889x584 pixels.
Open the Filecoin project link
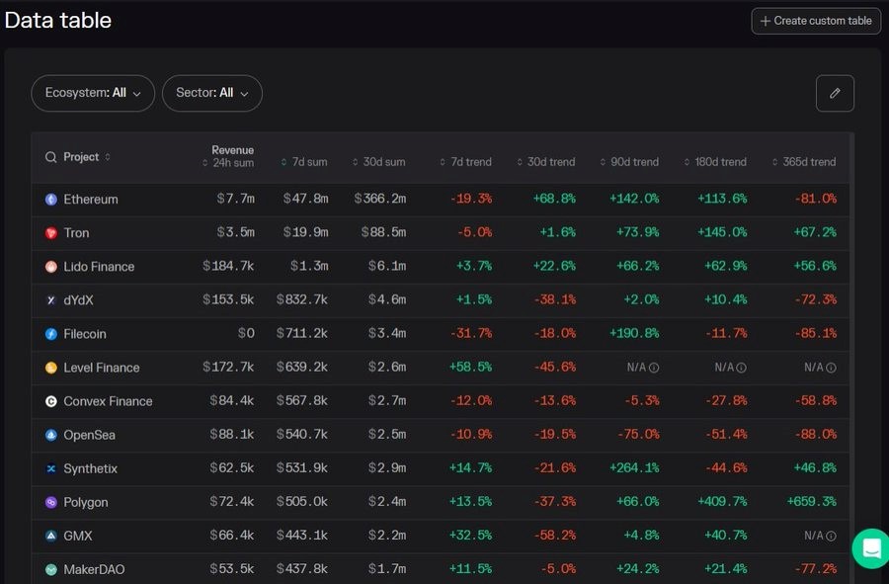(x=85, y=334)
